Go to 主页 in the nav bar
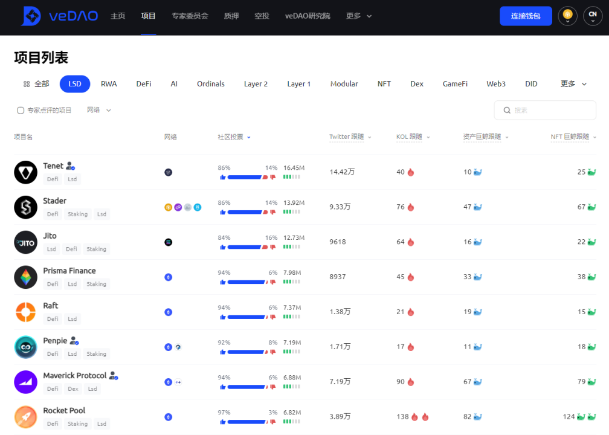 click(118, 16)
